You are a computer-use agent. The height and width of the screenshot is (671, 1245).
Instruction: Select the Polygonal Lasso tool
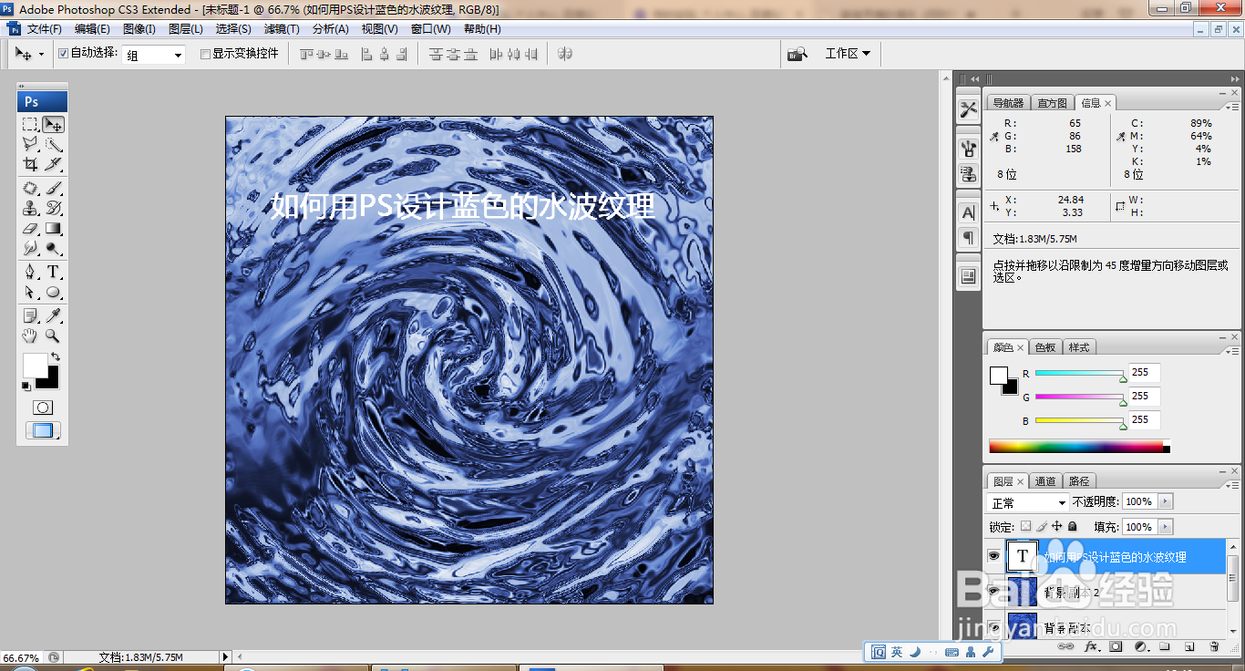(x=30, y=144)
